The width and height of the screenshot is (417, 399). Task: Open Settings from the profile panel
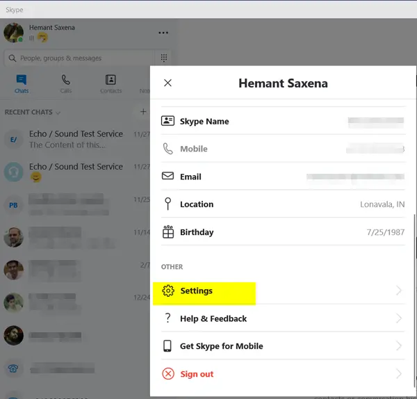[284, 291]
